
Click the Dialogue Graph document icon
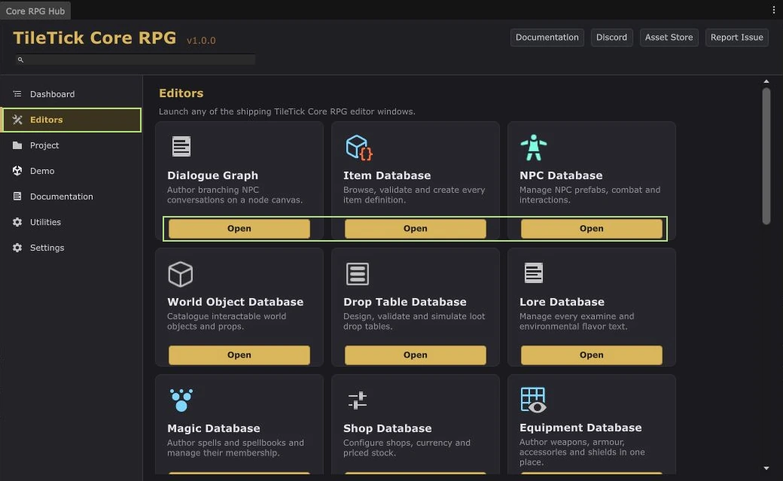click(181, 146)
